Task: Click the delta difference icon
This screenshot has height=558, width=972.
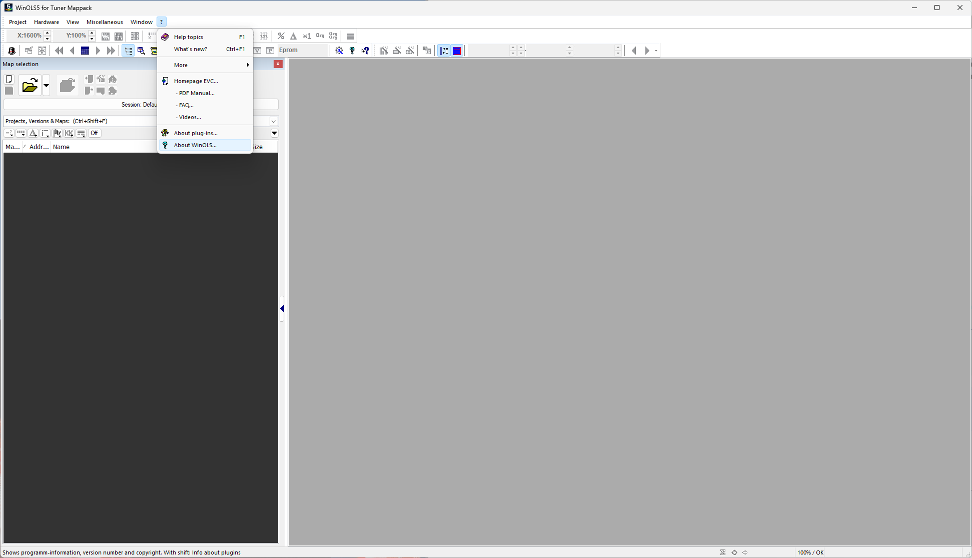Action: (294, 36)
